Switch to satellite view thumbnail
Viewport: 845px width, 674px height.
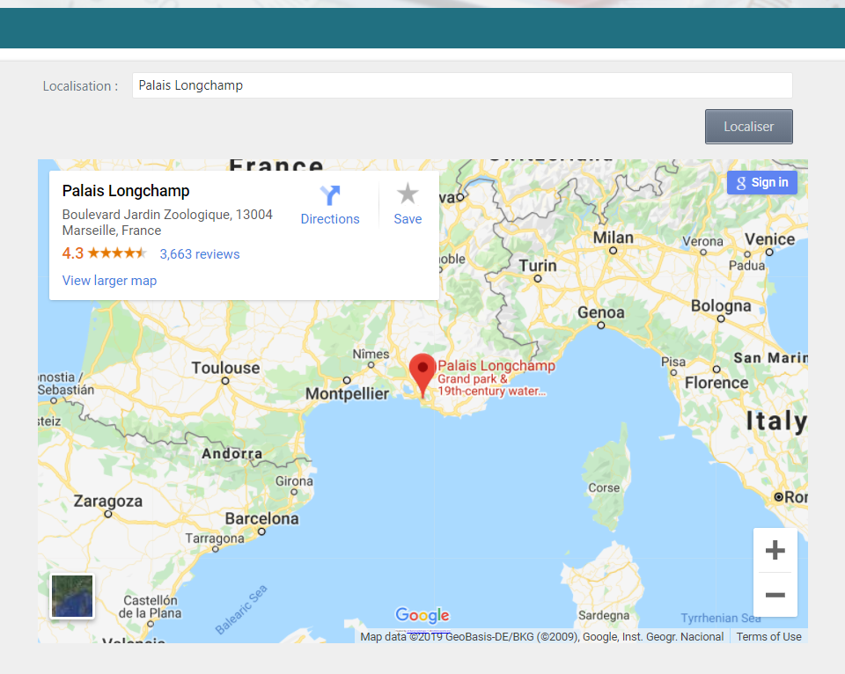pos(72,596)
